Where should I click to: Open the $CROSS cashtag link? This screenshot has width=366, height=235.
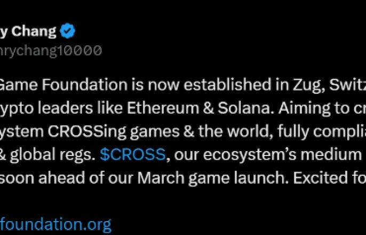coord(133,154)
